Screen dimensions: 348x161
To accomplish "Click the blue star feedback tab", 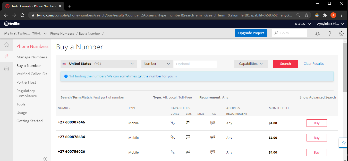I will tap(343, 143).
